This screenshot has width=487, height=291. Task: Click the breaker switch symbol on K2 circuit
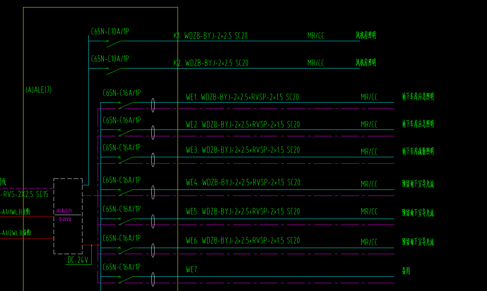point(114,71)
